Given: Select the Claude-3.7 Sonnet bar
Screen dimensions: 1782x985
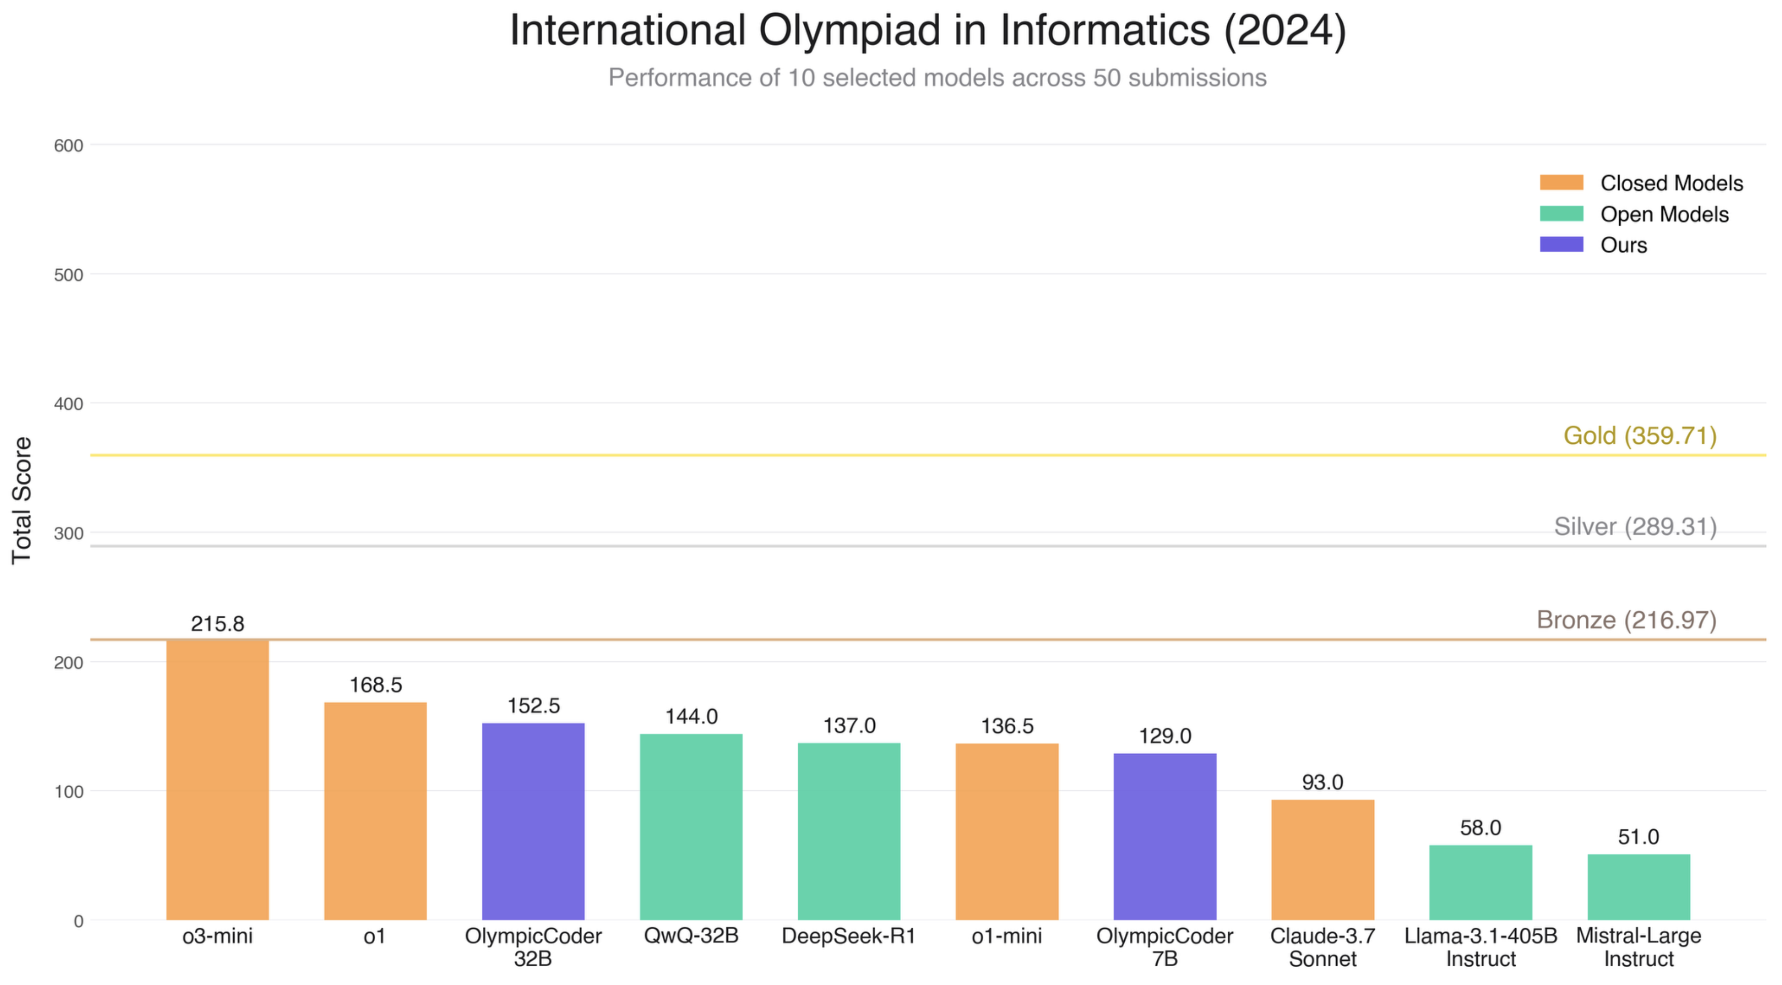Looking at the screenshot, I should (x=1322, y=860).
